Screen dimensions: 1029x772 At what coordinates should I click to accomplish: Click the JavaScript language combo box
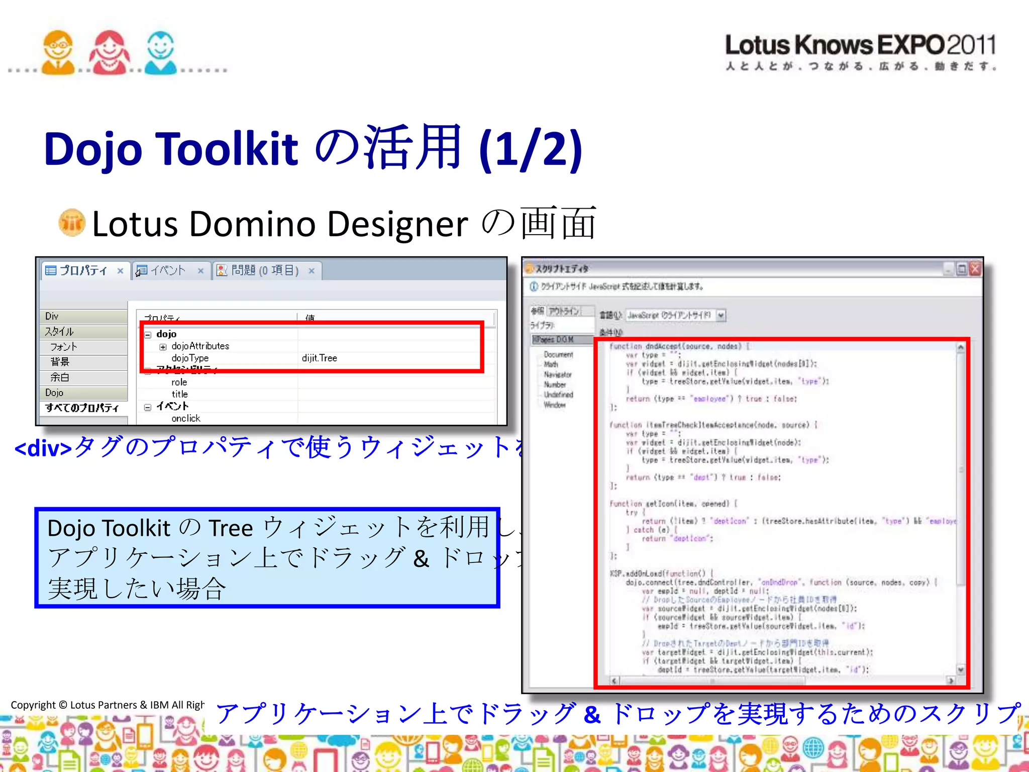coord(676,315)
